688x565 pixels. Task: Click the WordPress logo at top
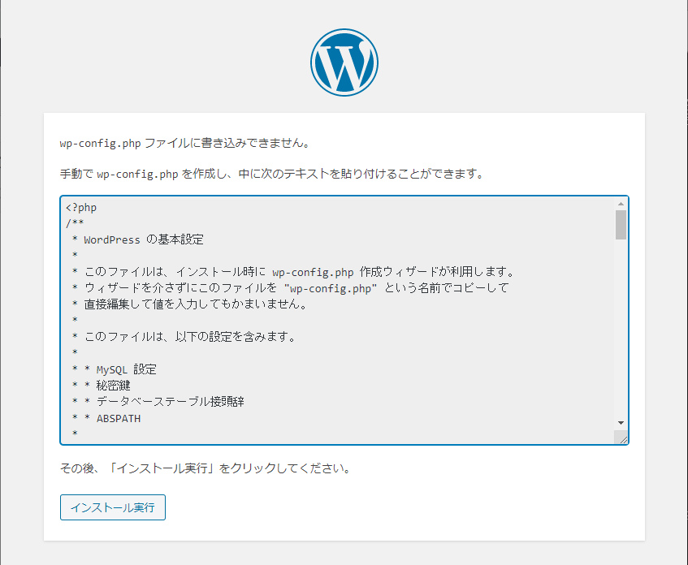click(x=344, y=63)
